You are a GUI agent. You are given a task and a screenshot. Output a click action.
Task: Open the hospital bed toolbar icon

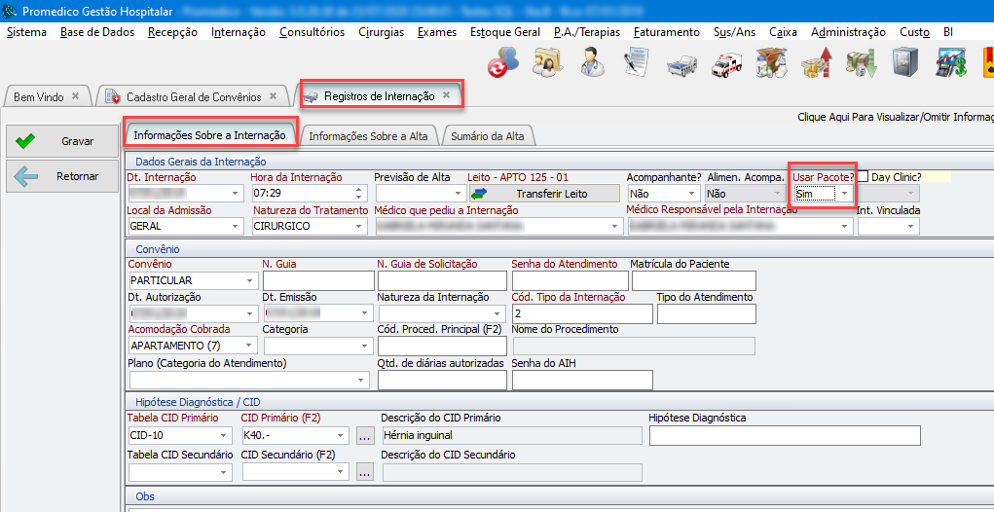[681, 64]
